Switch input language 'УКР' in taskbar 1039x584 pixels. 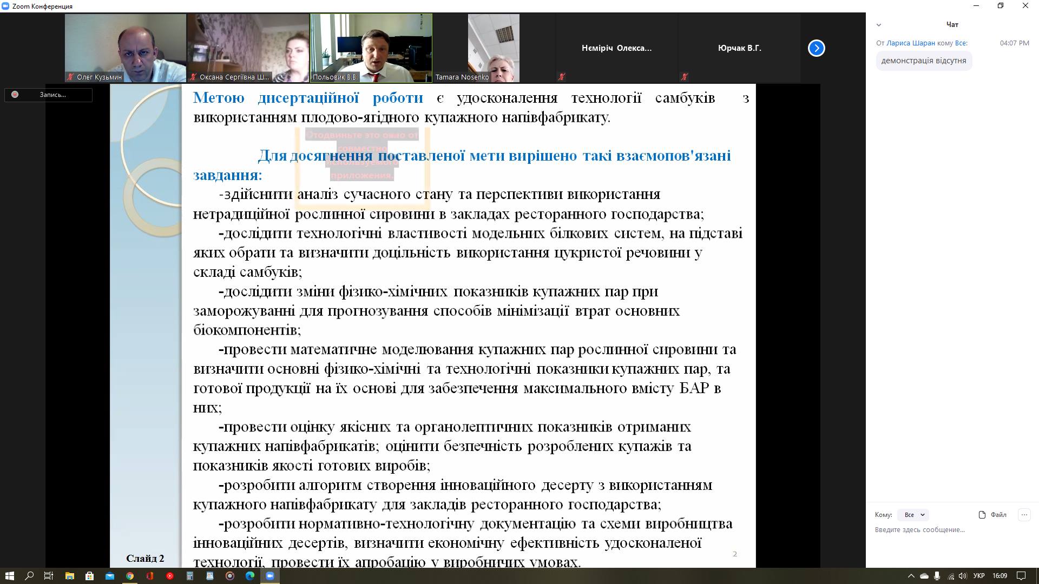(x=978, y=576)
